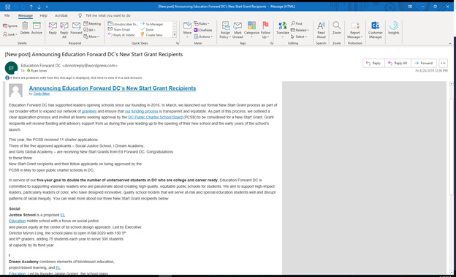Open the Follow Up dropdown
Screen dimensions: 456x277
coord(265,30)
